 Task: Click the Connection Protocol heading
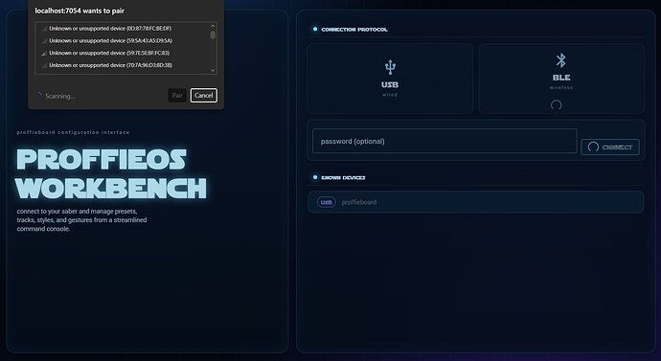coord(354,30)
